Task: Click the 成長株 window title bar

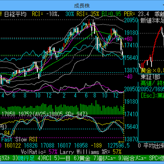Action: (82, 6)
